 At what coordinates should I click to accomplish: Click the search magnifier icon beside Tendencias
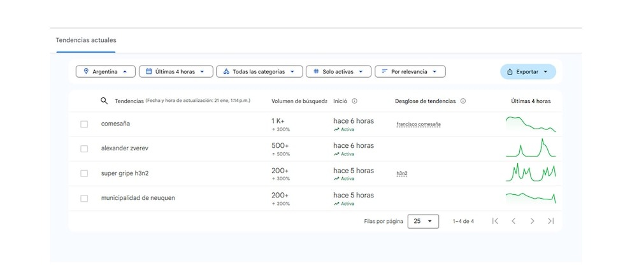[x=104, y=101]
